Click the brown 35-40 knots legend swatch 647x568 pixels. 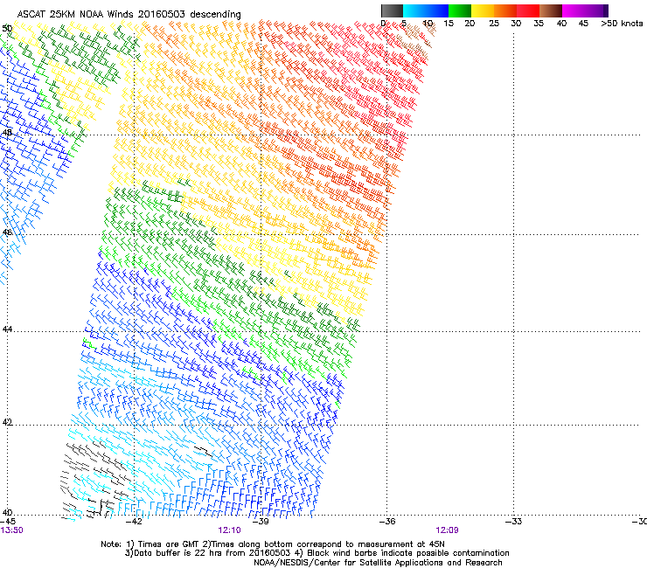click(551, 10)
